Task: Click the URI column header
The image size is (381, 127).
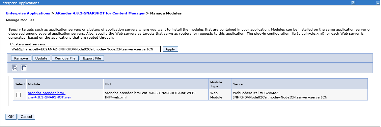Action: click(x=156, y=84)
